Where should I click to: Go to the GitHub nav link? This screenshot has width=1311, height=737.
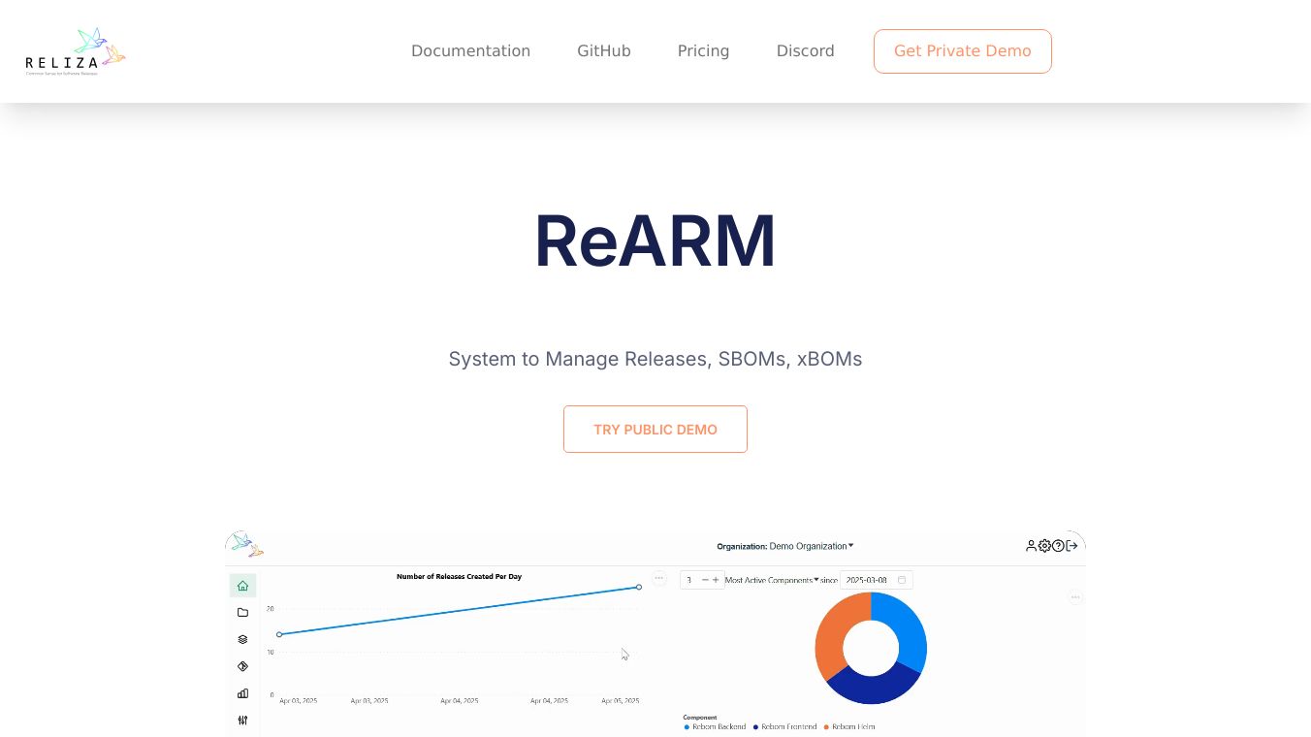click(604, 51)
